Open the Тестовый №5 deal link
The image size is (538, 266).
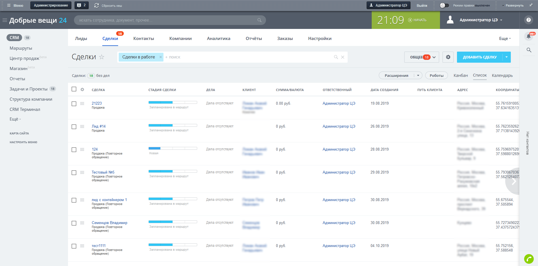[103, 172]
